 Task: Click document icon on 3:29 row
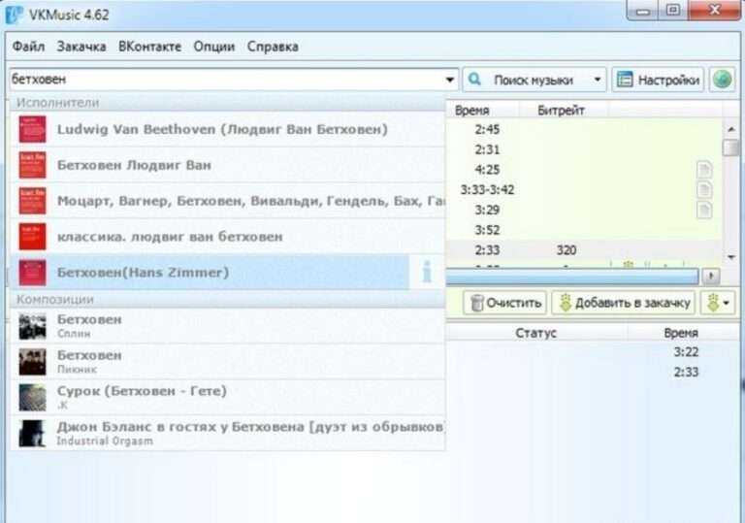(x=704, y=211)
